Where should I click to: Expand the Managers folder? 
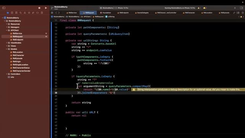(7, 27)
